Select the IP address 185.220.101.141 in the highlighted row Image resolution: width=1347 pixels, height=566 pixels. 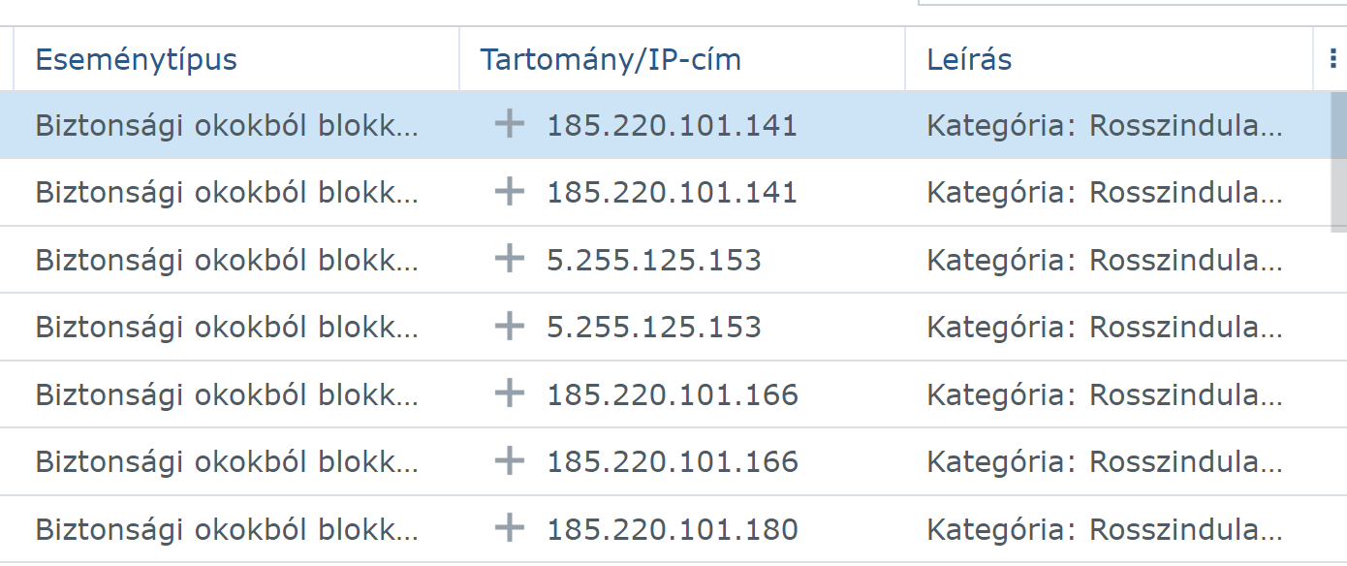point(672,125)
